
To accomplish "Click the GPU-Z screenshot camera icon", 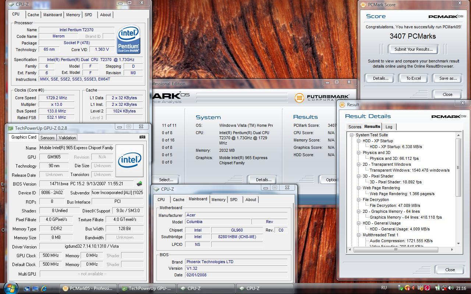I will click(142, 137).
